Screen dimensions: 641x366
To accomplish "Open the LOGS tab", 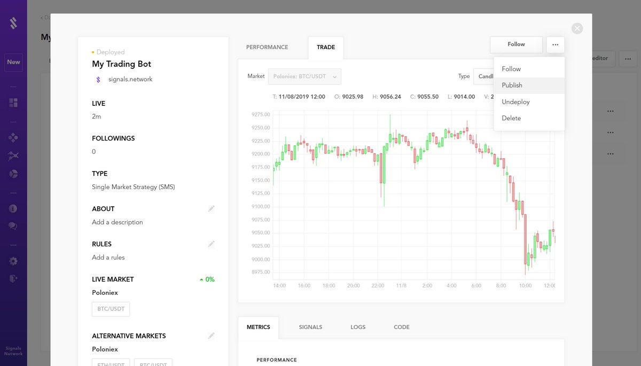I will [358, 327].
